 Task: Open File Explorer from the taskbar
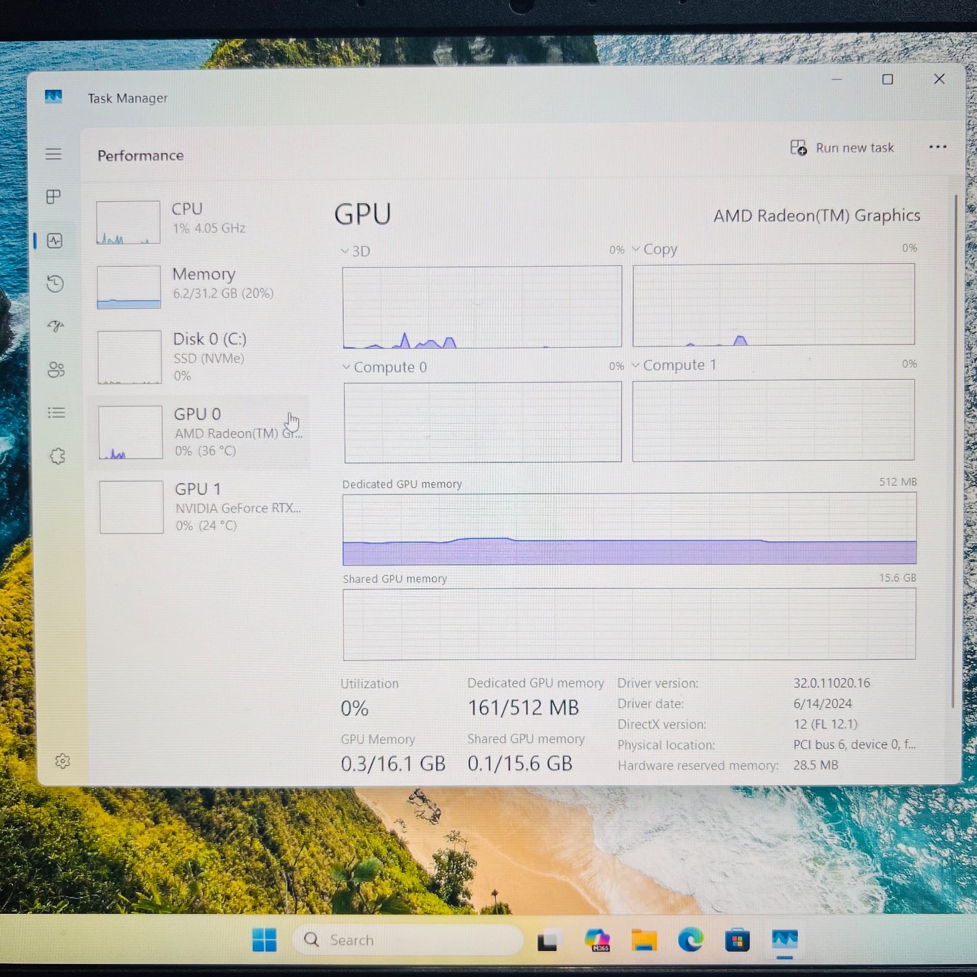644,940
